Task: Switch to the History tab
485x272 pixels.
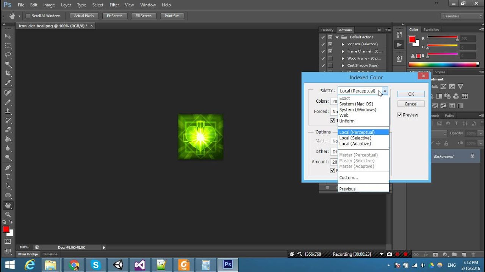Action: click(x=327, y=30)
